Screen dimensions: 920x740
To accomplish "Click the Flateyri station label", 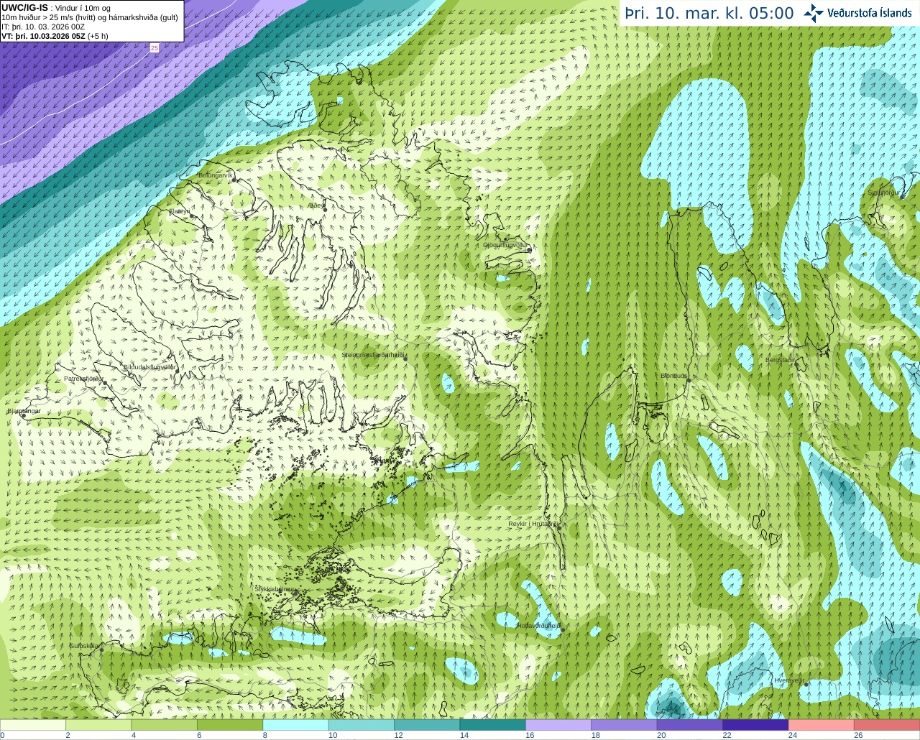I will [x=180, y=211].
